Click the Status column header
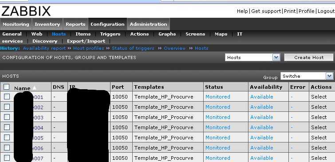Screen dimensions: 335x162 [x=214, y=87]
